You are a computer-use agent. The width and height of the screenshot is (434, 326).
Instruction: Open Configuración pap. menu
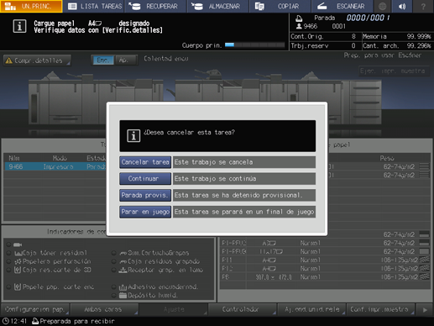(x=35, y=309)
